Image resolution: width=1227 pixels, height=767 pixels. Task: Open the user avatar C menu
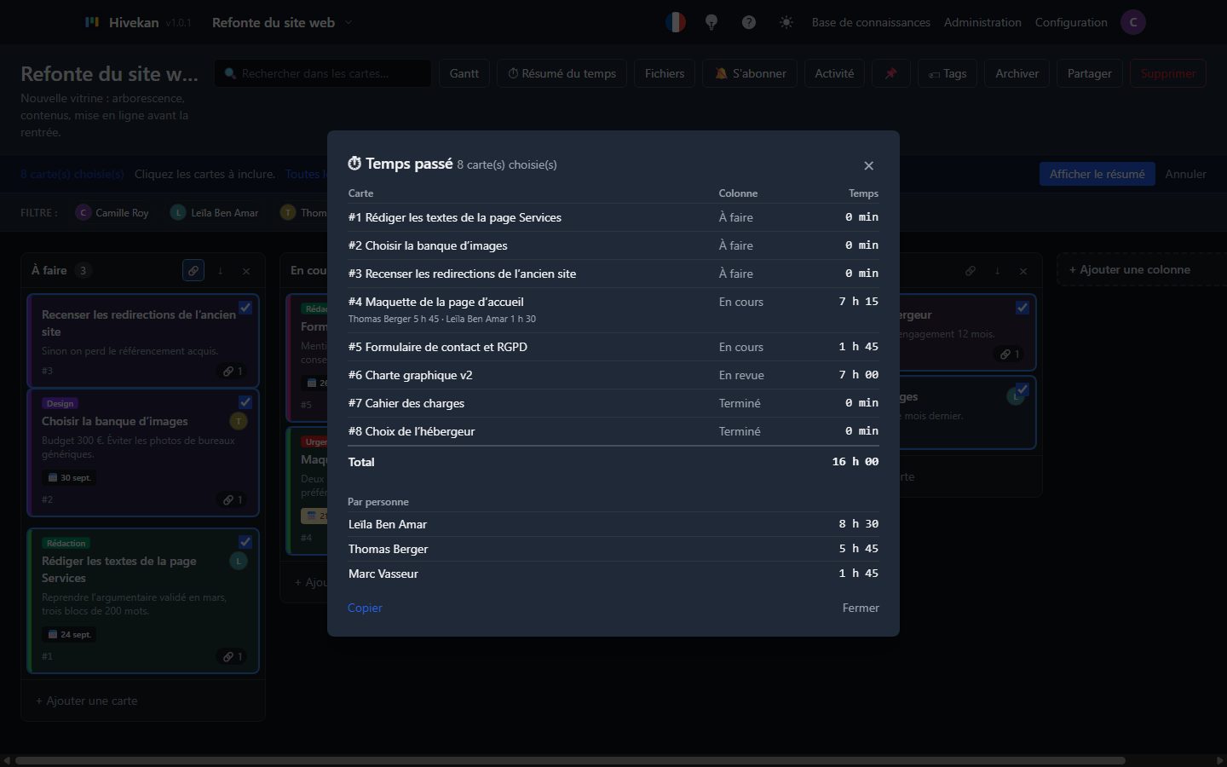point(1133,22)
